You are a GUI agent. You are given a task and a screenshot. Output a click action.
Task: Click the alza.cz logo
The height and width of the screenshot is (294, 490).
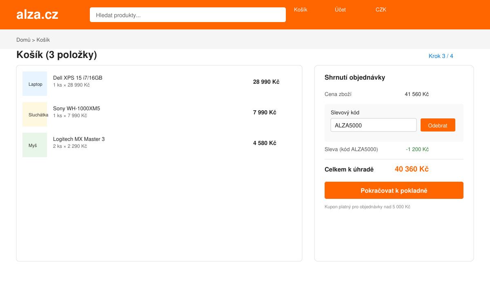(x=37, y=15)
